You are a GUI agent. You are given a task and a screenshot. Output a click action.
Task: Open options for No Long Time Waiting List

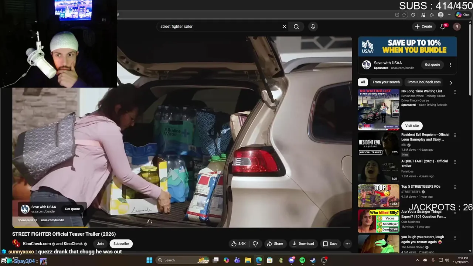point(455,92)
